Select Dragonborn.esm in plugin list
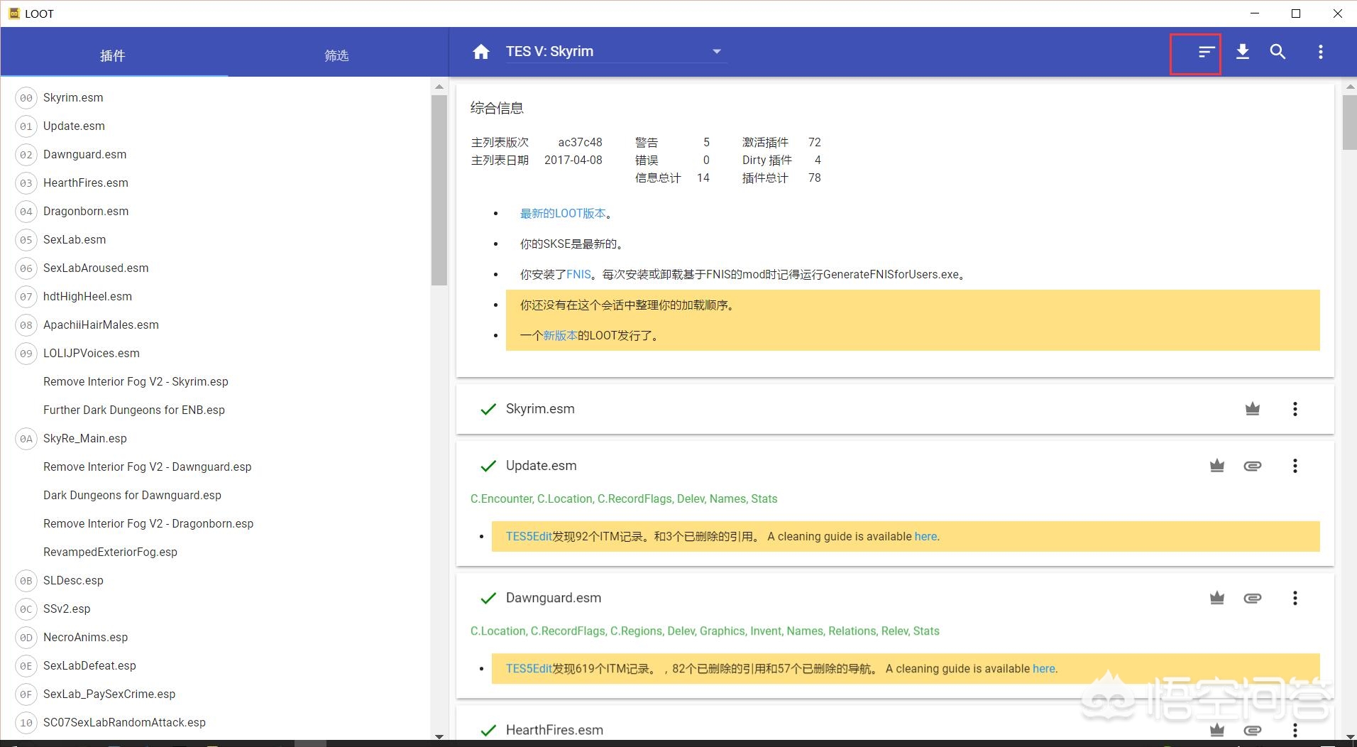 click(x=86, y=211)
